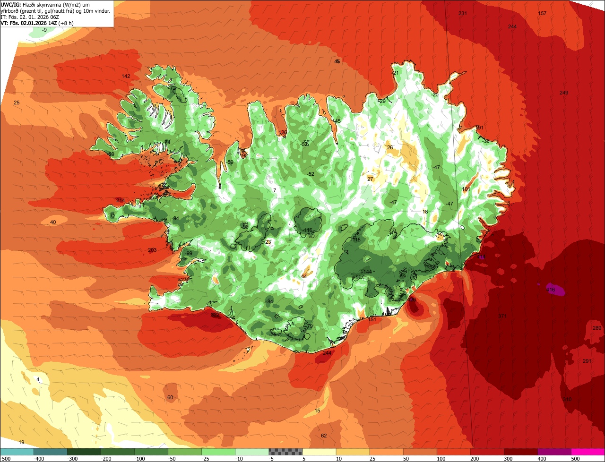Click the map value 214 off the west coast
This screenshot has height=462, width=605.
(x=121, y=201)
